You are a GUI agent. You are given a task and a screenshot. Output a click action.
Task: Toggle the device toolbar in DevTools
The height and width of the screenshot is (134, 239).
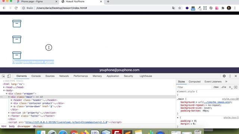click(9, 76)
